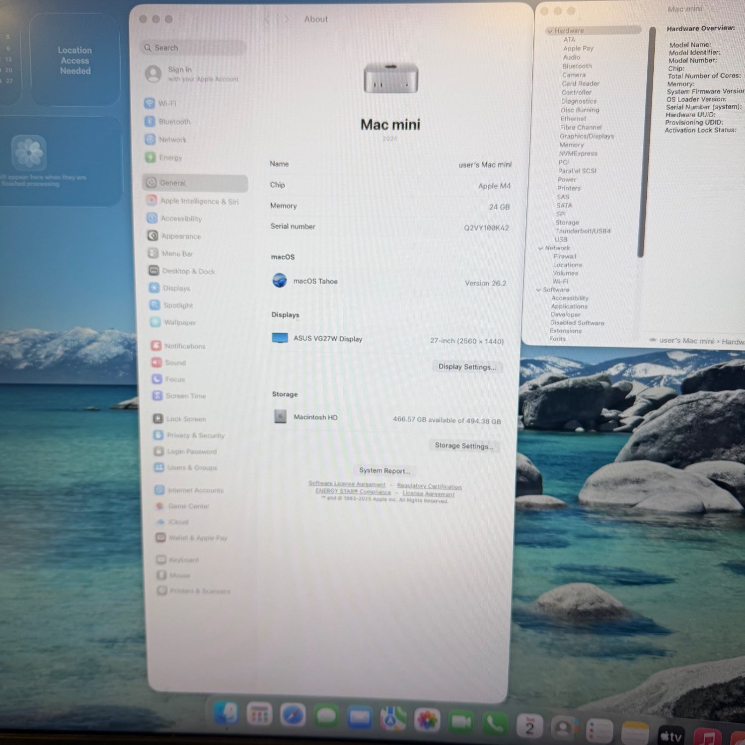Select Game Center in the sidebar

182,506
